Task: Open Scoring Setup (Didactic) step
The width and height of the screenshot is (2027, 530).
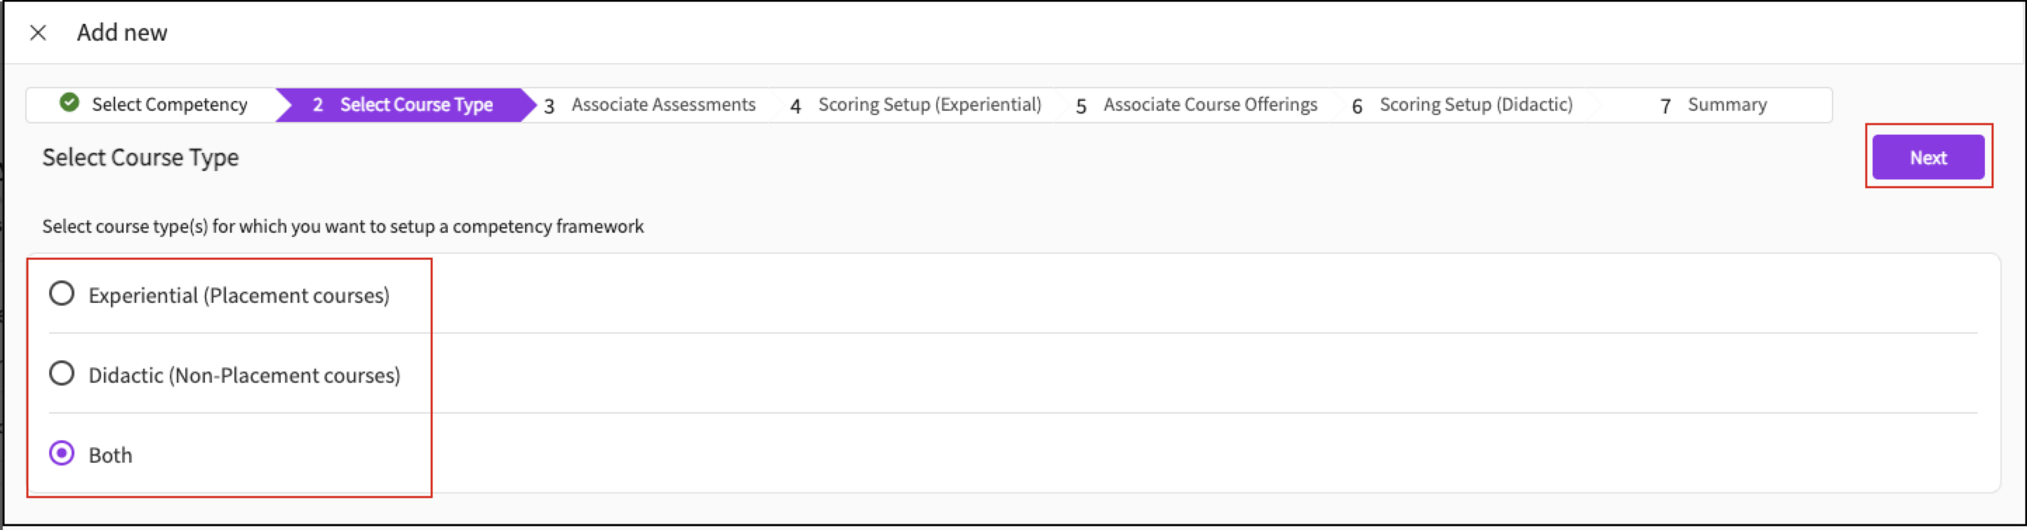Action: (x=1475, y=104)
